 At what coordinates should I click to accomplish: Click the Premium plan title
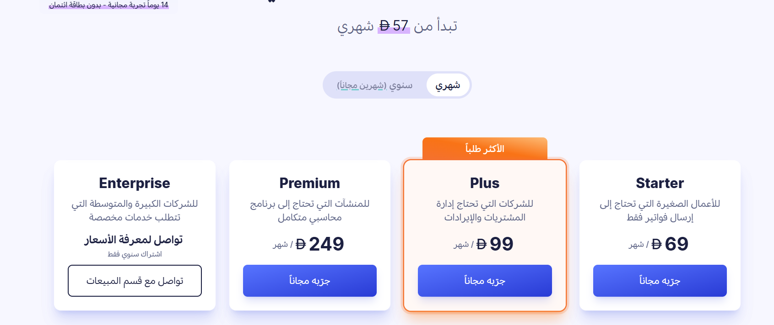pyautogui.click(x=309, y=183)
